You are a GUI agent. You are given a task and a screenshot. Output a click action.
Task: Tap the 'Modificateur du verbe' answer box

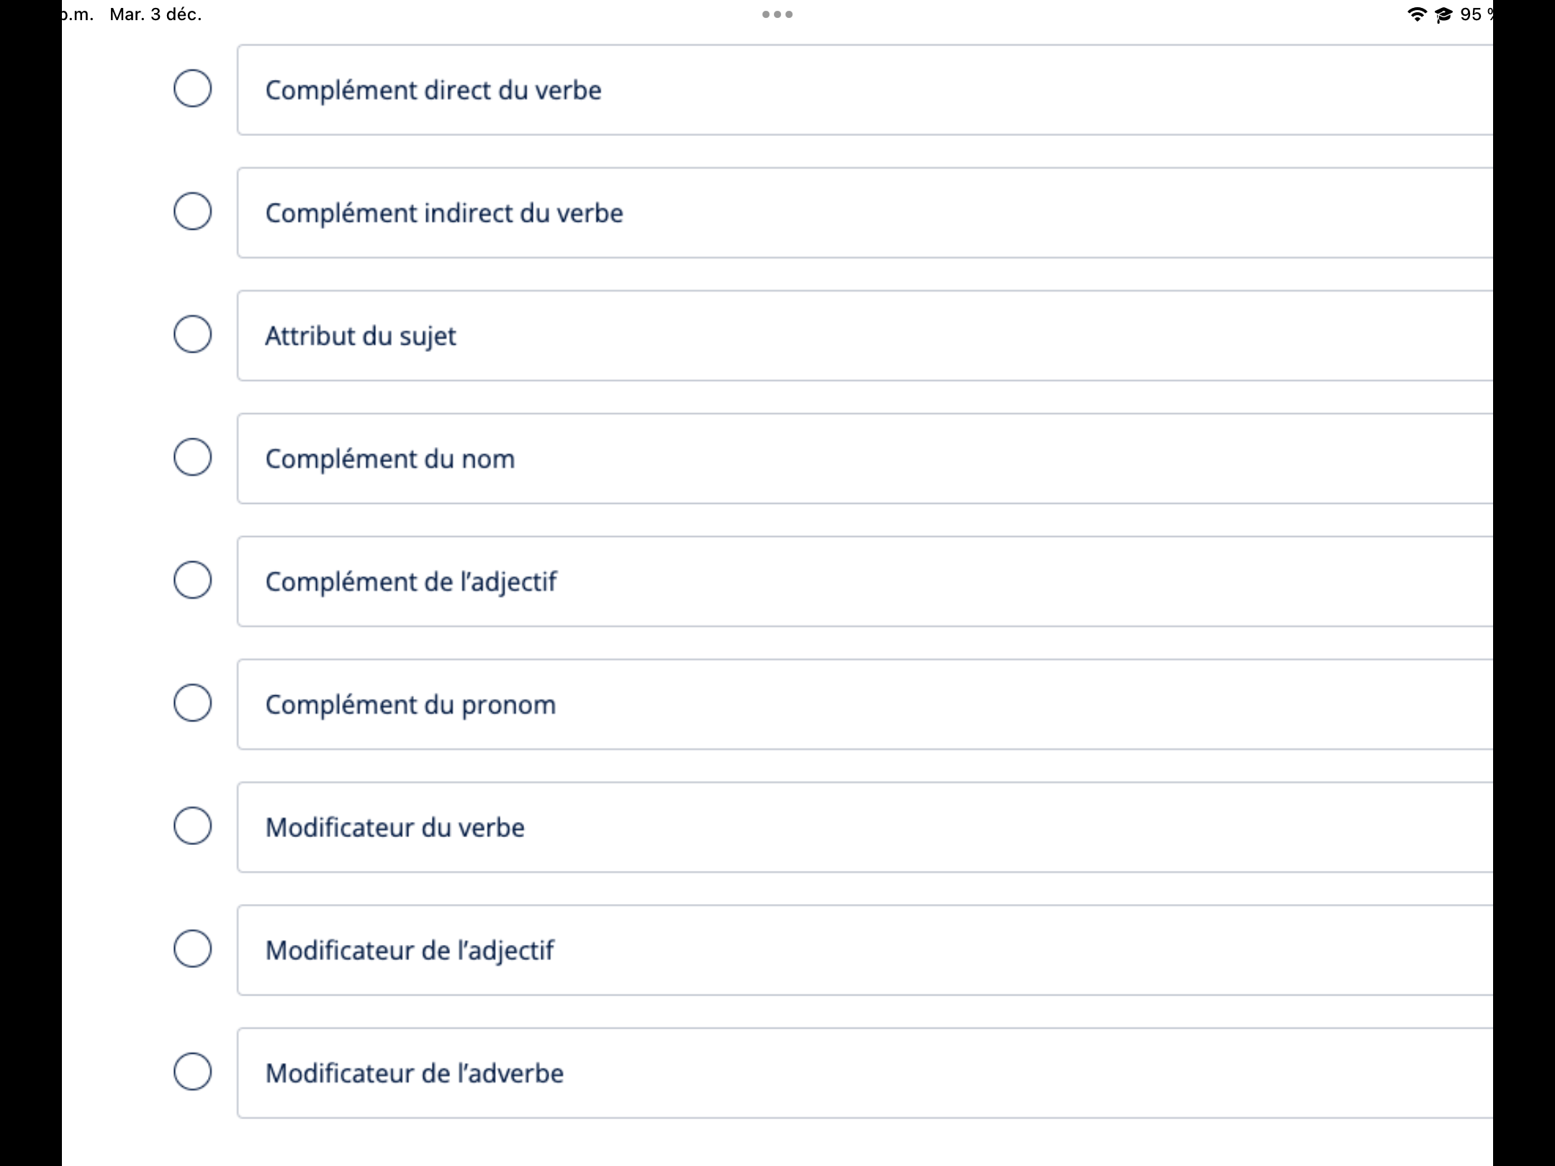864,828
